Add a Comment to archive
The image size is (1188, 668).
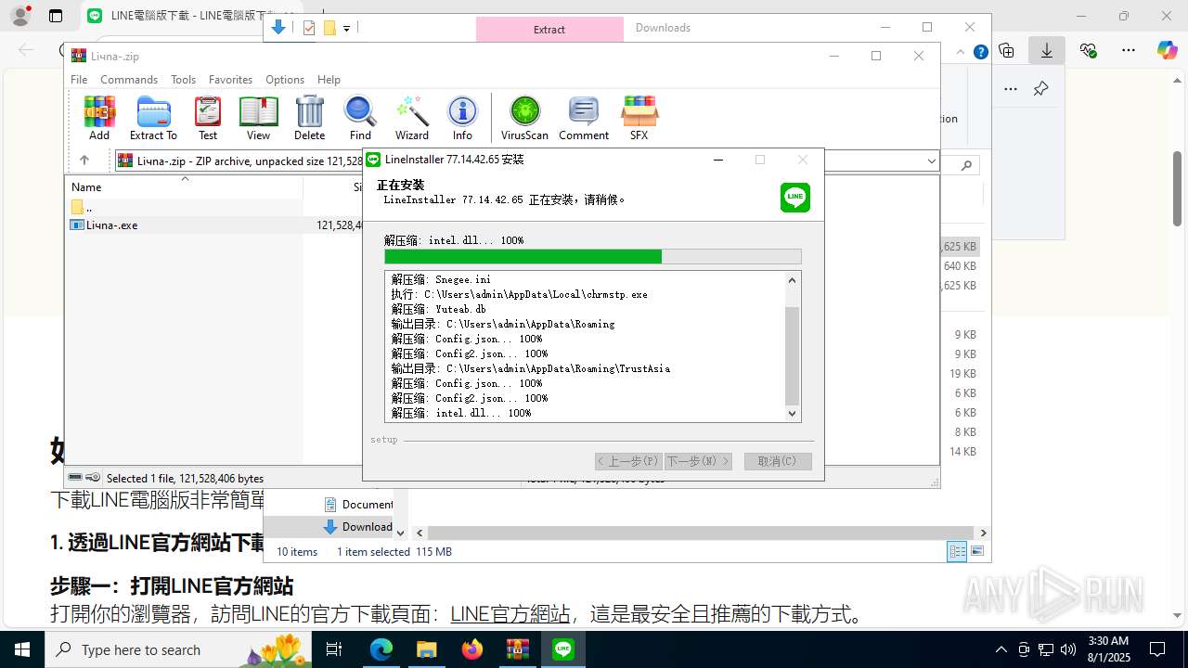click(x=584, y=118)
